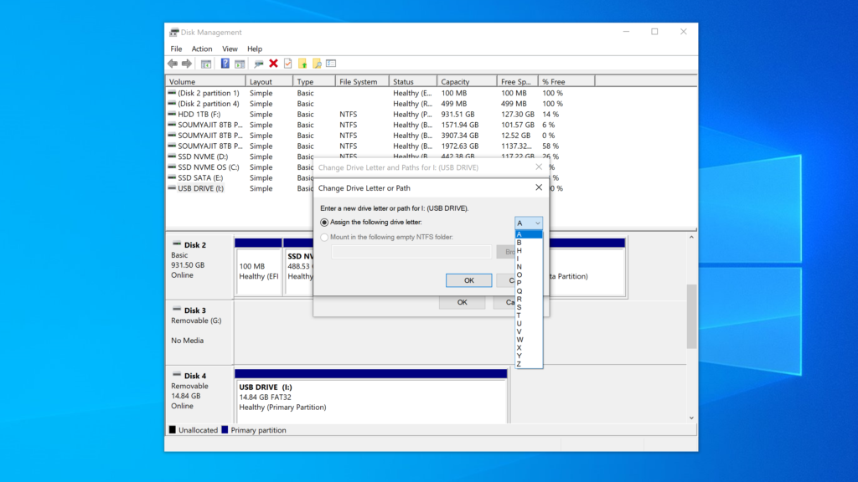Select the 3907.34 GB capacity cell
This screenshot has height=482, width=858.
460,136
